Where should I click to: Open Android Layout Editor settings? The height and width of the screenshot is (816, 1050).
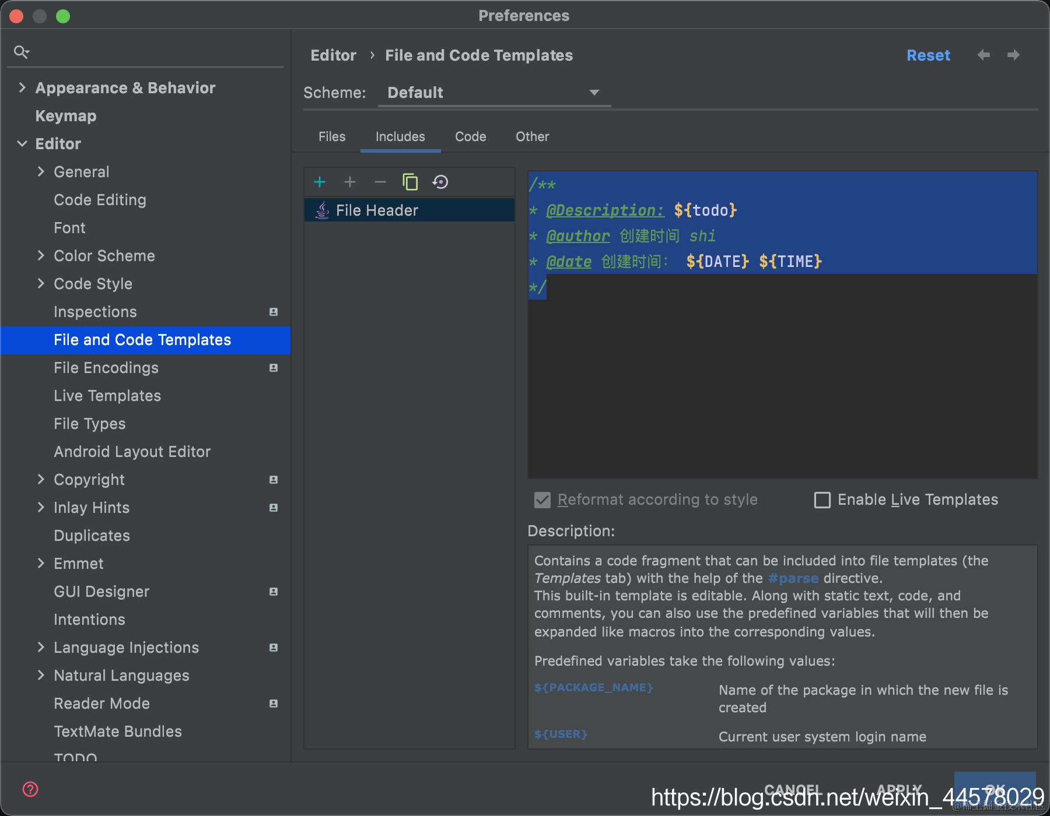click(x=132, y=452)
